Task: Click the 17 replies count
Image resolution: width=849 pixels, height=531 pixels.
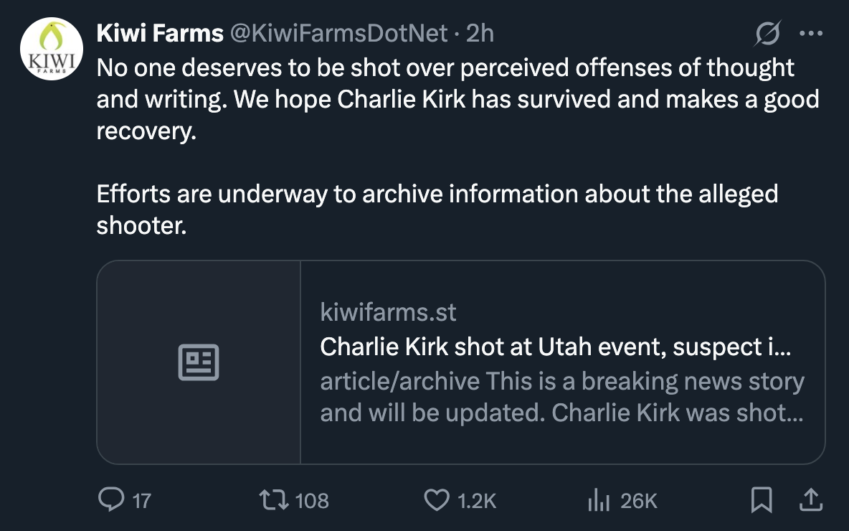Action: click(142, 500)
